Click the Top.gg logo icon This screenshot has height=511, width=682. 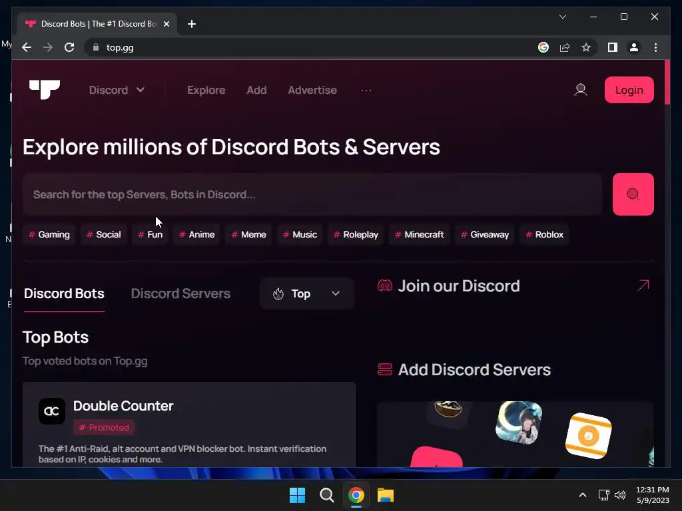click(45, 90)
